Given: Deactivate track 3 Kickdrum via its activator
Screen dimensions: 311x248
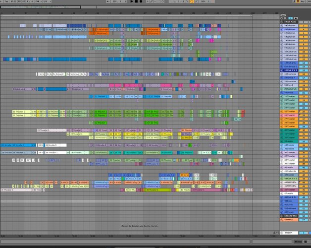Looking at the screenshot, I should [x=303, y=26].
